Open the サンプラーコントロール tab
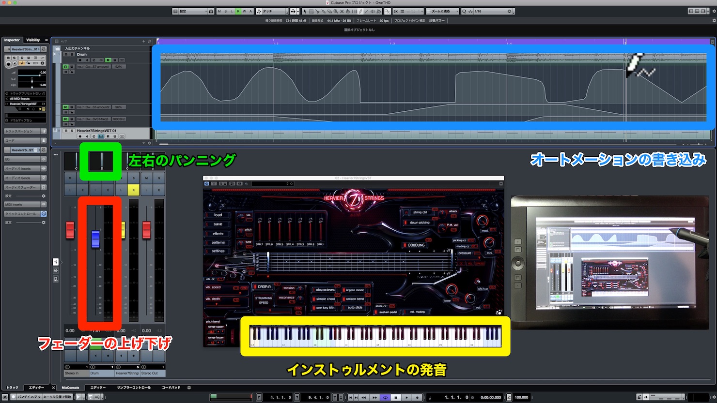 coord(134,388)
